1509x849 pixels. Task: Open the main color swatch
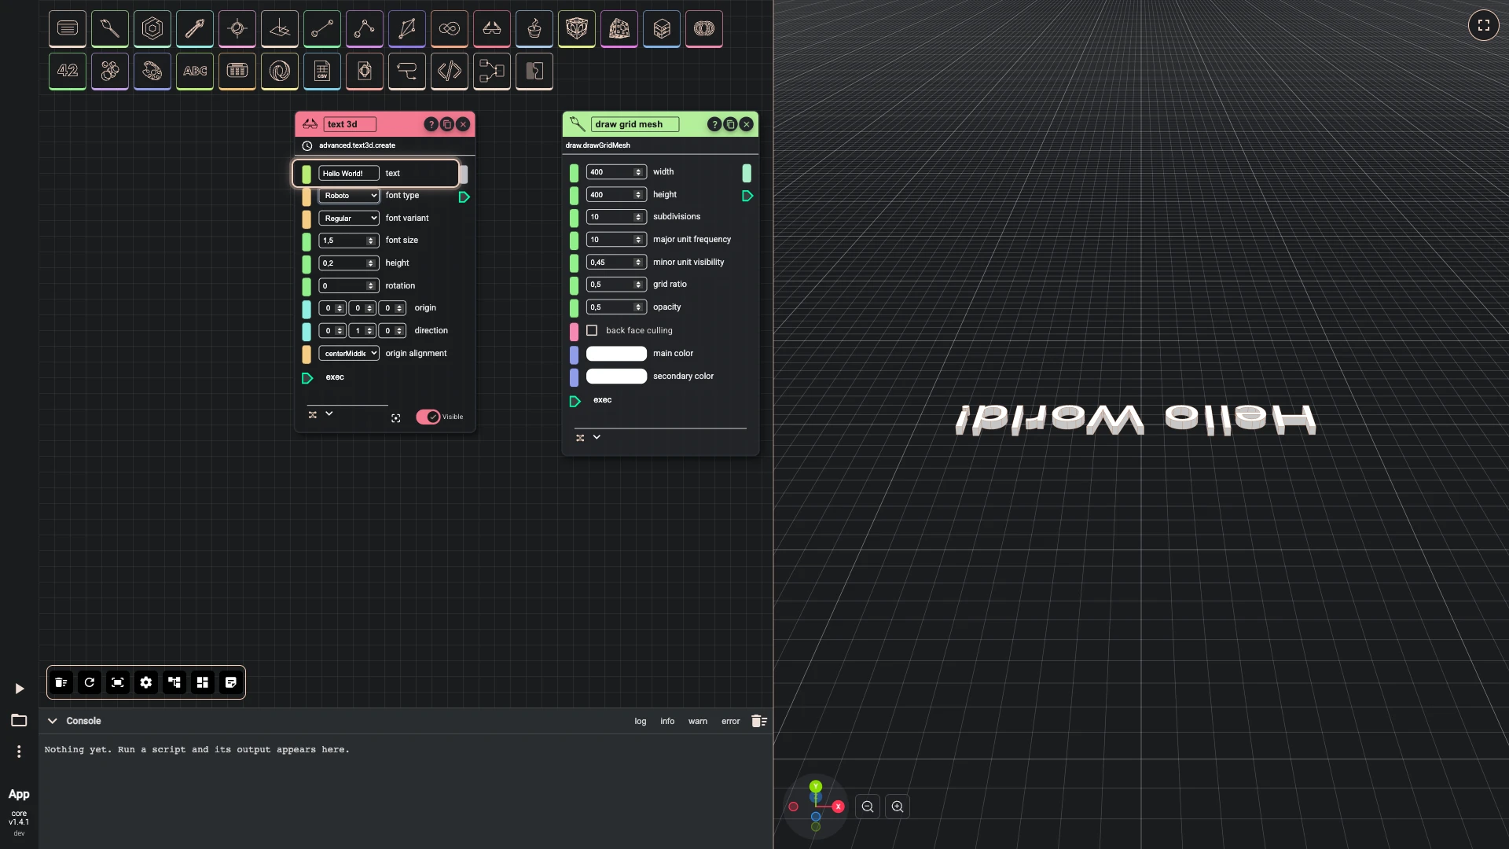(x=616, y=354)
